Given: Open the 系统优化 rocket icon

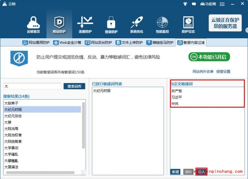Looking at the screenshot, I should coord(137,25).
